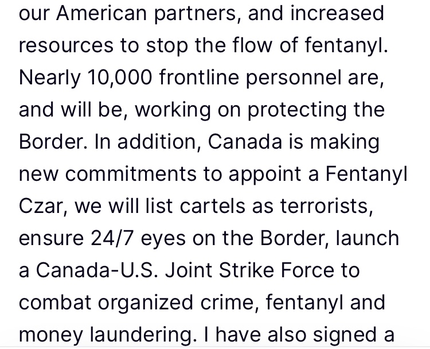Screen dimensions: 430x349
Task: Click the word "personnel"
Action: 293,77
